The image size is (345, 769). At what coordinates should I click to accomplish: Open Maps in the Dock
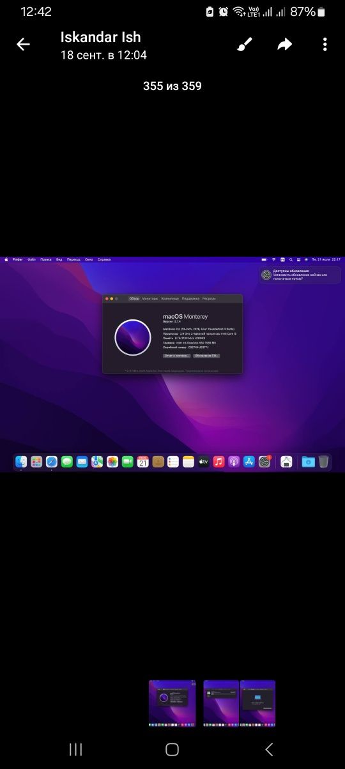(97, 461)
